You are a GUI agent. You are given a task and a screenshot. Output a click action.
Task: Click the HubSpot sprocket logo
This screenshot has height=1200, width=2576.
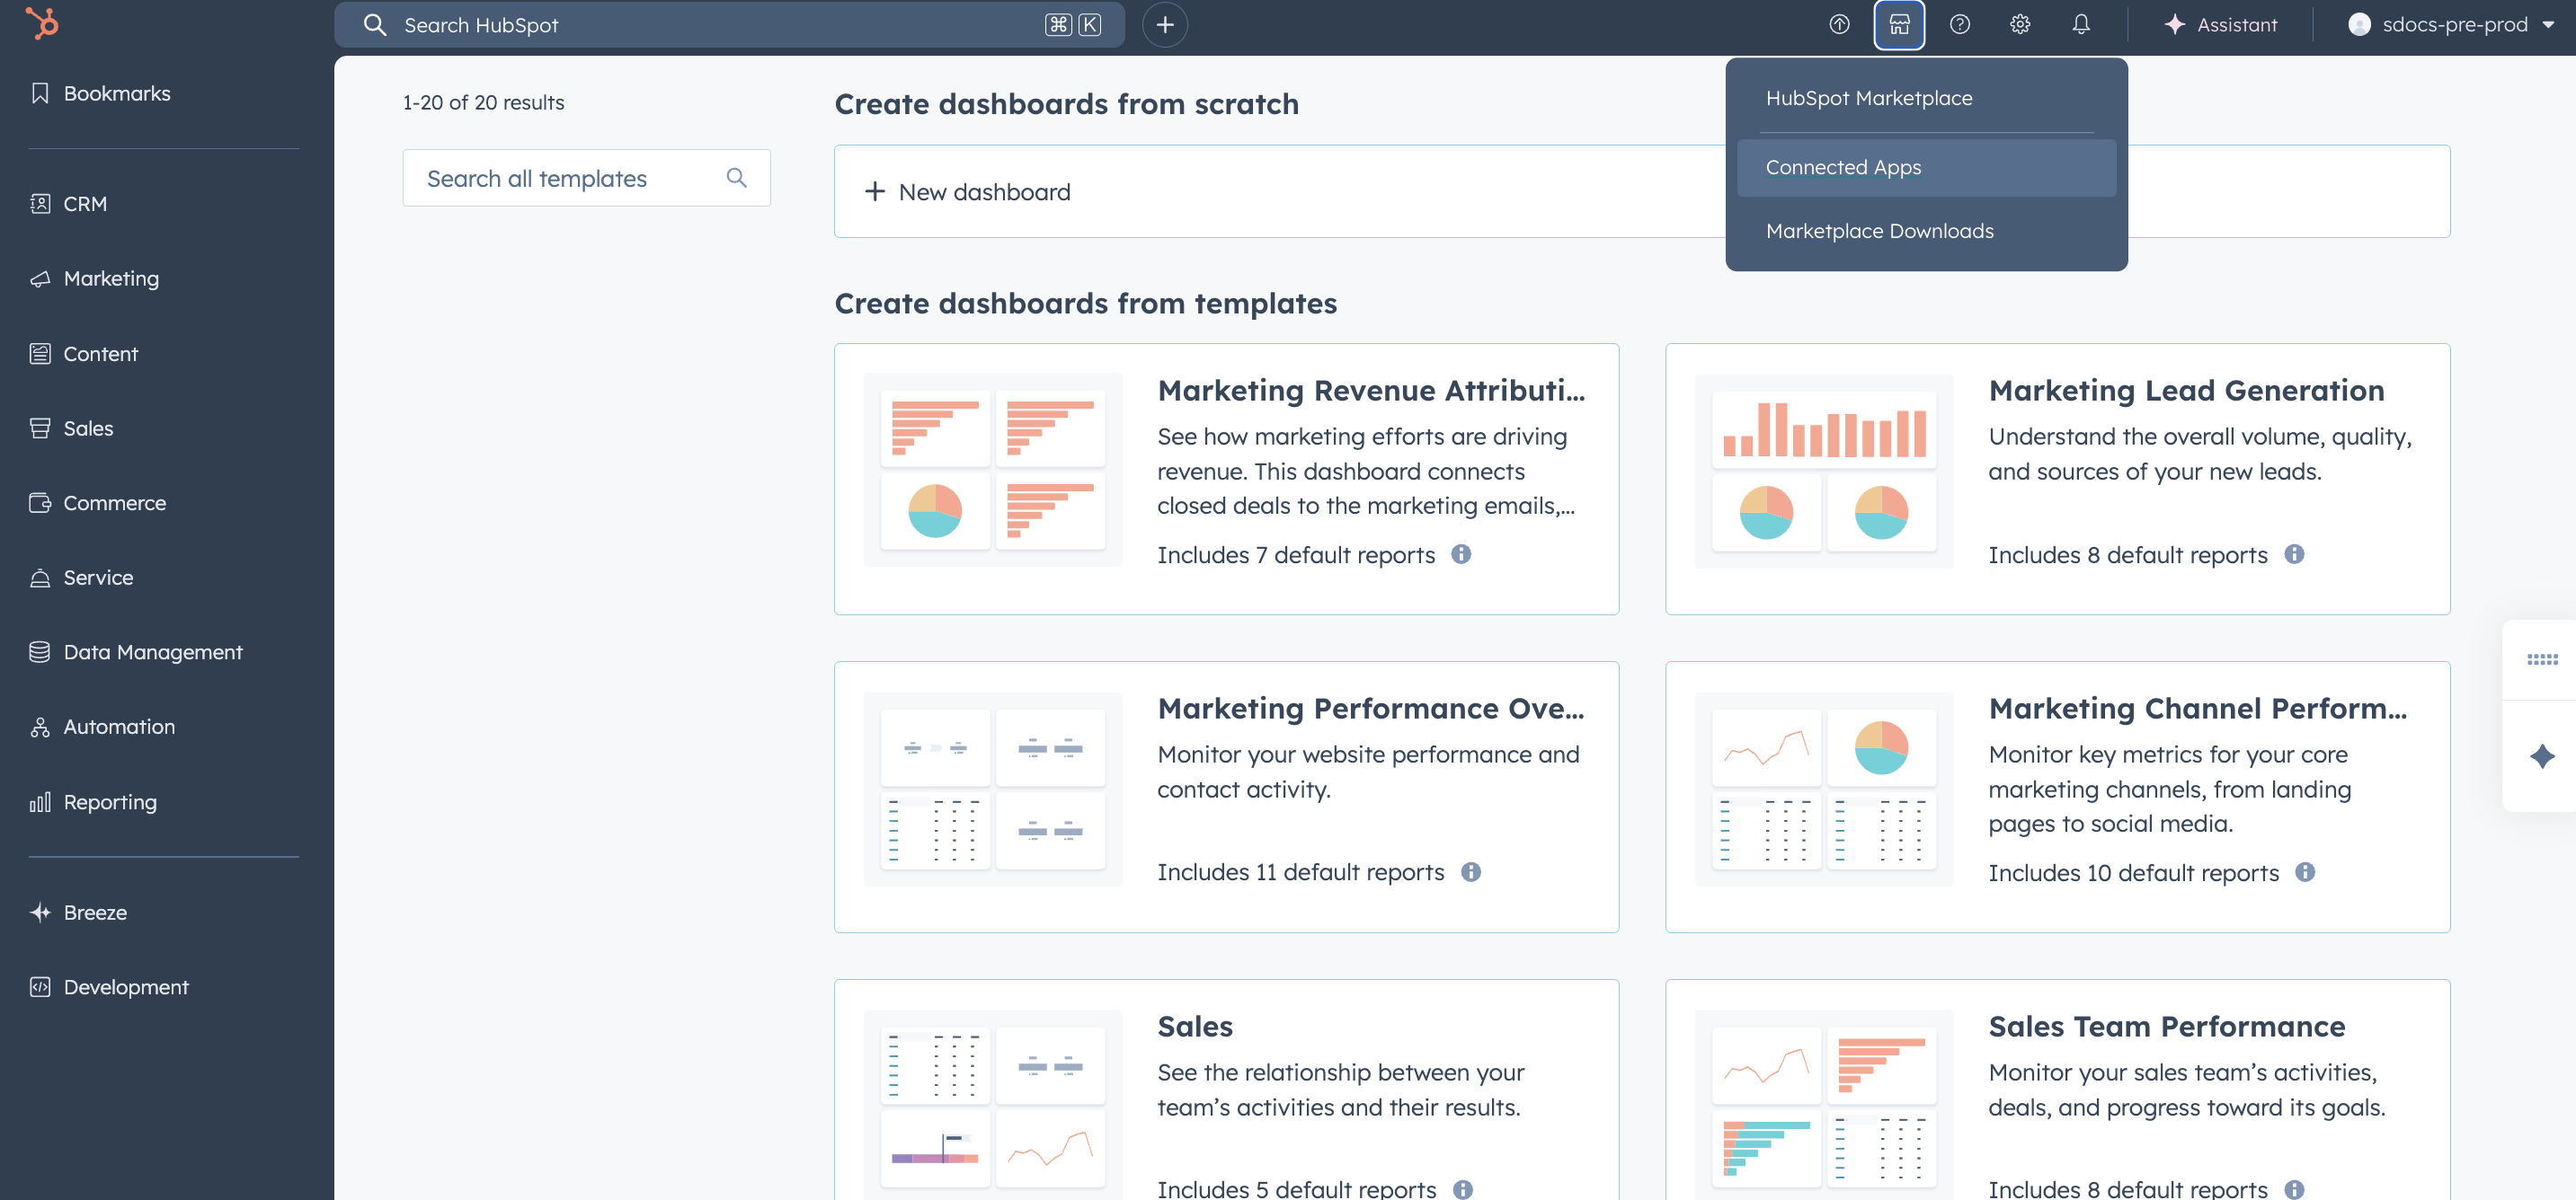pos(42,23)
